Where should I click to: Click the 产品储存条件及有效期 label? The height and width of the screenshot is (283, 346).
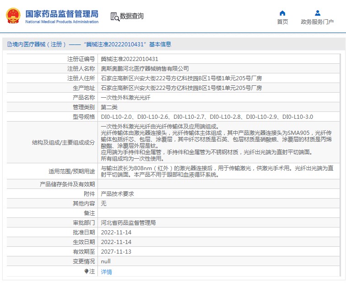67,184
